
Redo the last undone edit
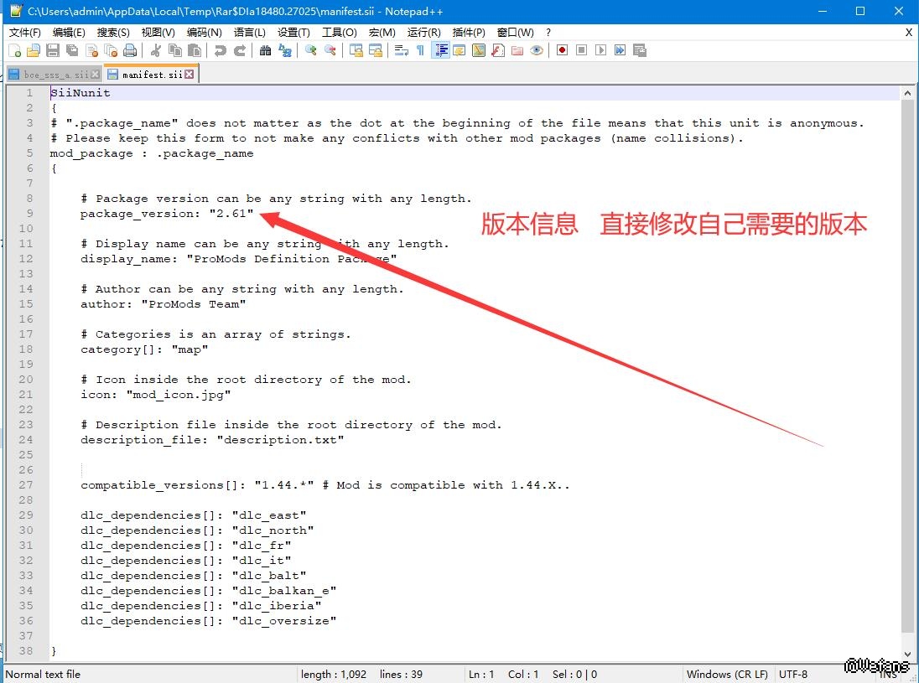239,50
